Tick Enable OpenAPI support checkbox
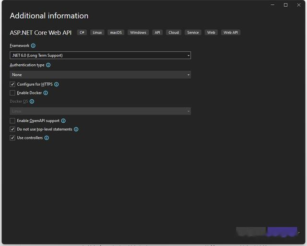The width and height of the screenshot is (307, 246). click(x=12, y=121)
